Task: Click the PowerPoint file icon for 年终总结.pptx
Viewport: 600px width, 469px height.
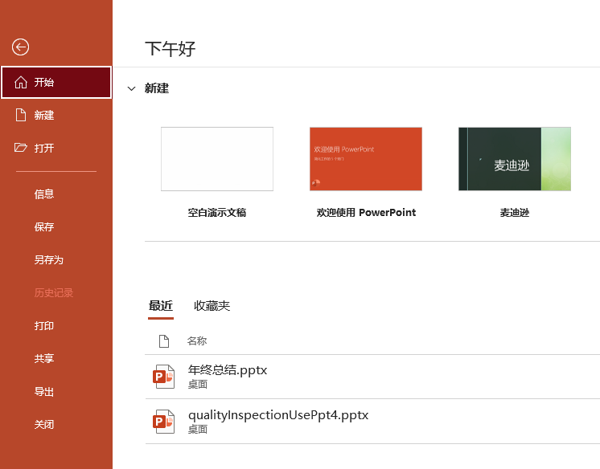Action: click(164, 377)
